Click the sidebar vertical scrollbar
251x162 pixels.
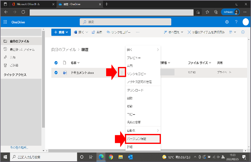(43, 79)
